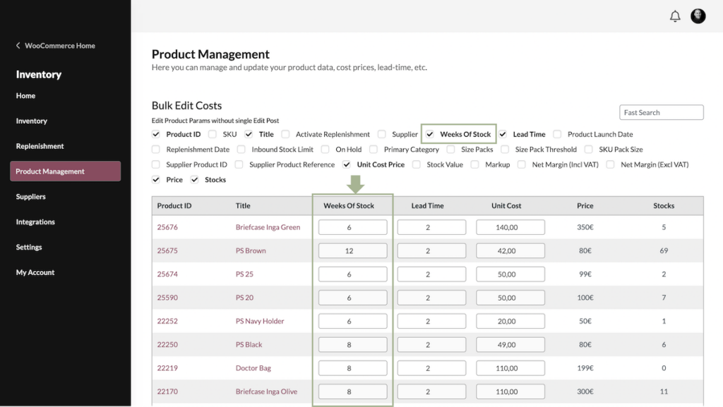Open the PS Brown product link

coord(251,250)
